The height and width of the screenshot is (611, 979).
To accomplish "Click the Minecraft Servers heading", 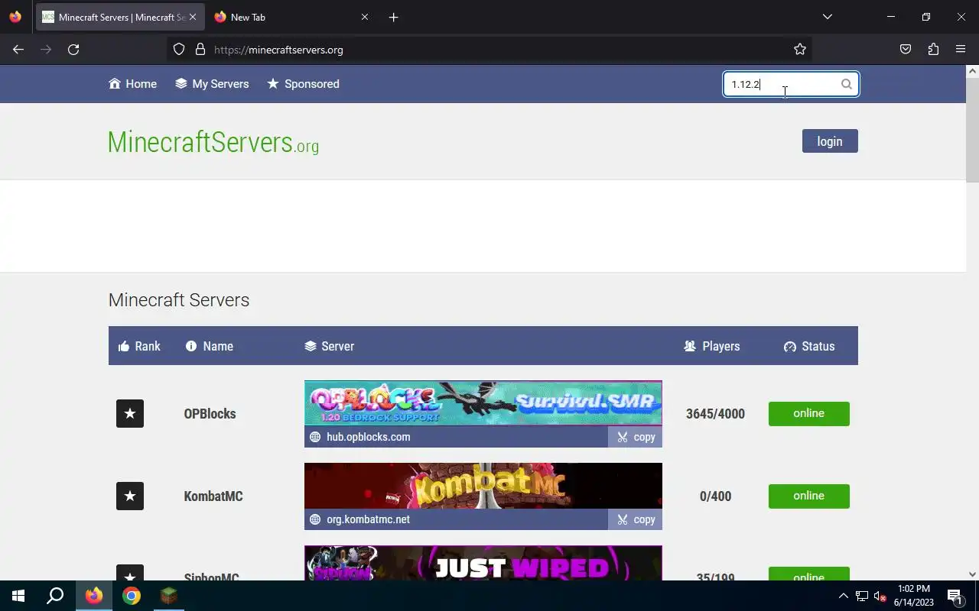I will pyautogui.click(x=179, y=300).
